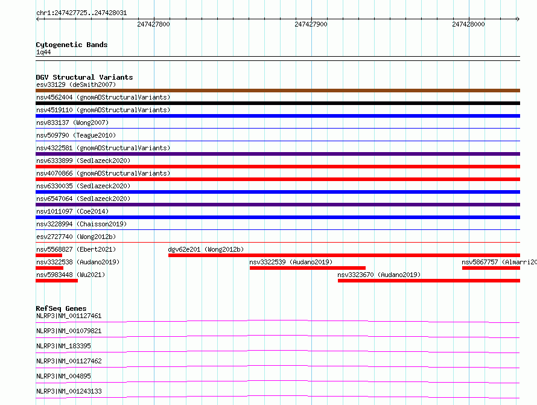Click the 247427900 ruler position marker
537x405 pixels.
311,25
